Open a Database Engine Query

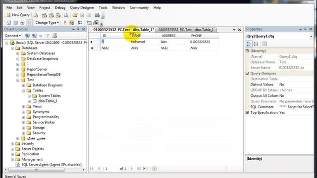point(36,15)
